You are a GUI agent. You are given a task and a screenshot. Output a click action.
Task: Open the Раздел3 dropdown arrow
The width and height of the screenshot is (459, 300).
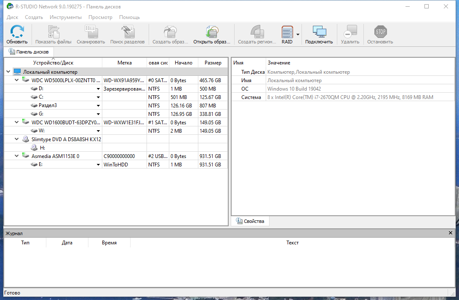99,106
